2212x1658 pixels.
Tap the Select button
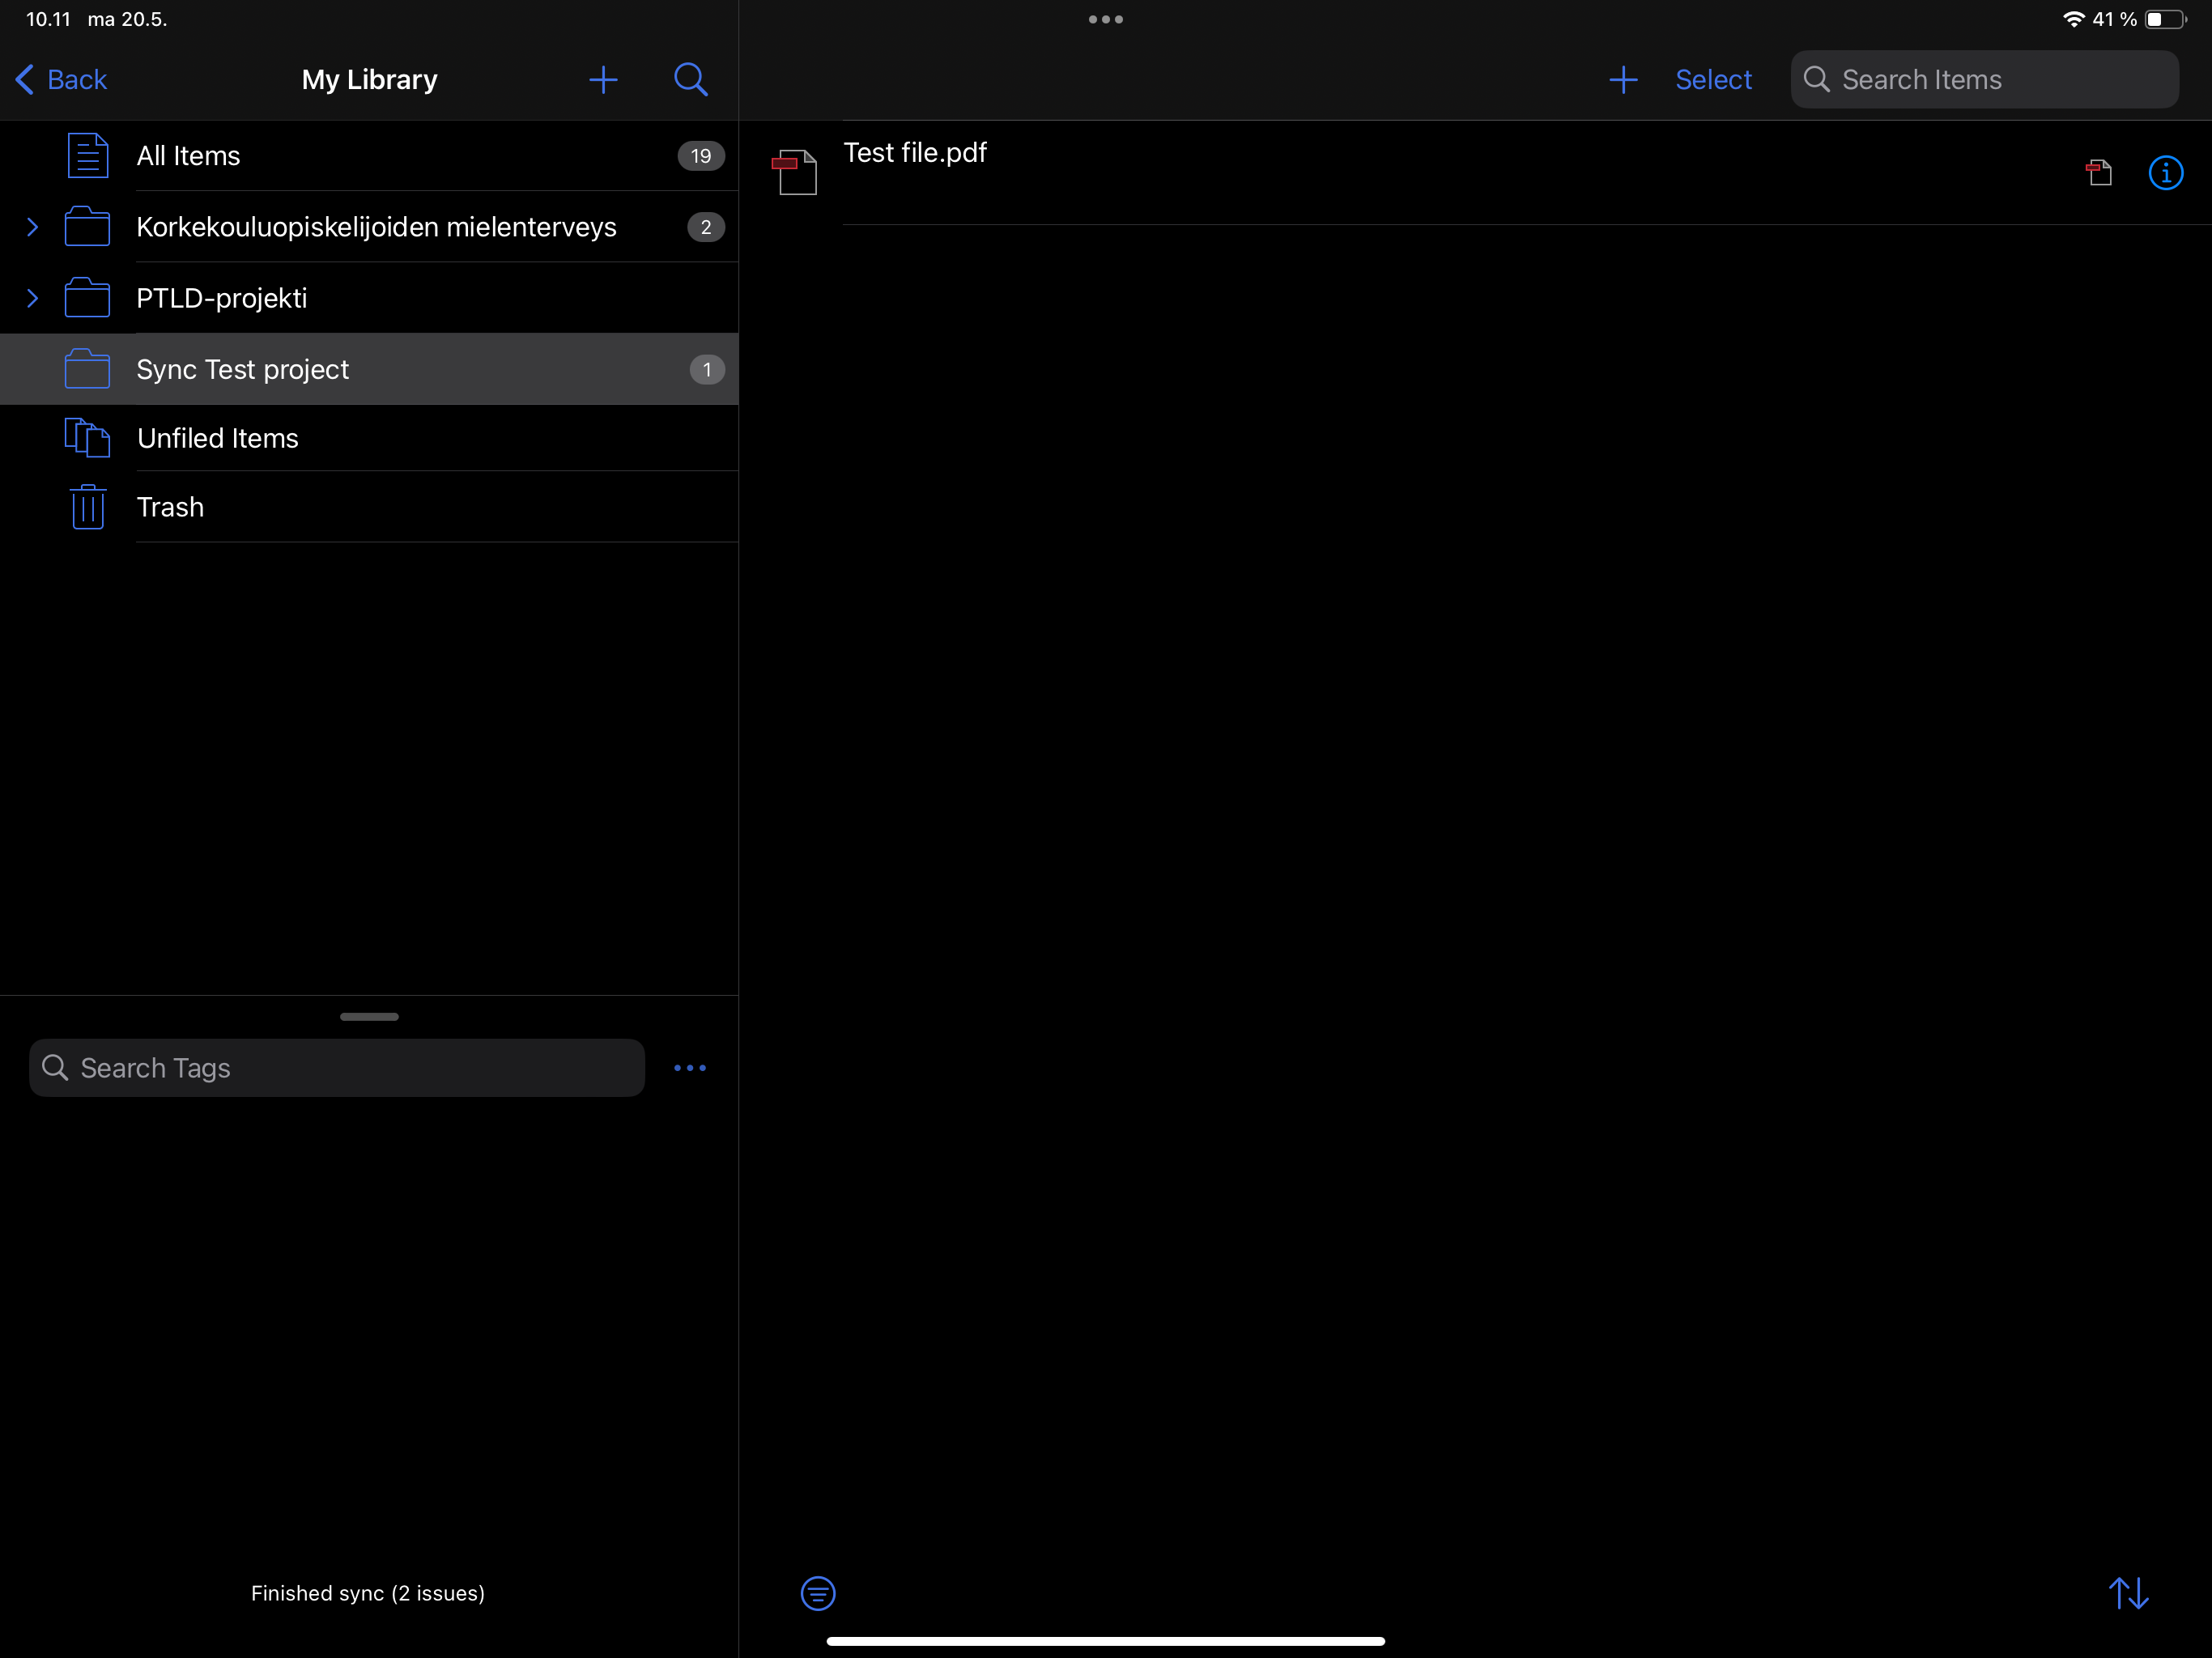click(1713, 80)
